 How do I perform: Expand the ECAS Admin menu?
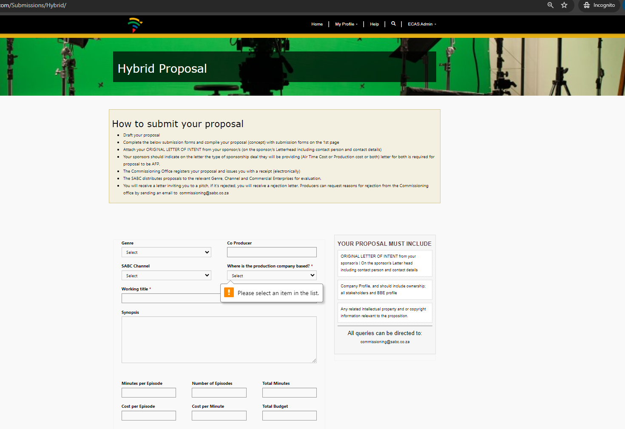[x=422, y=24]
